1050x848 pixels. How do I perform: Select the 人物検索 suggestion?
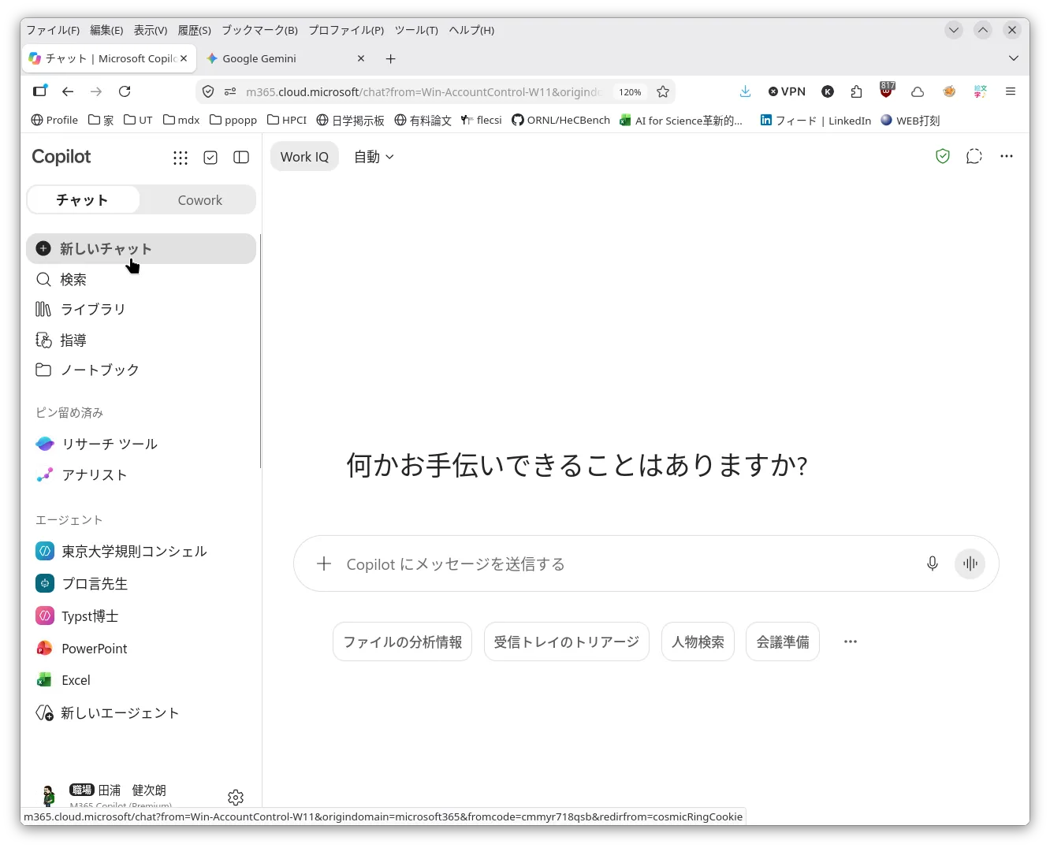698,642
